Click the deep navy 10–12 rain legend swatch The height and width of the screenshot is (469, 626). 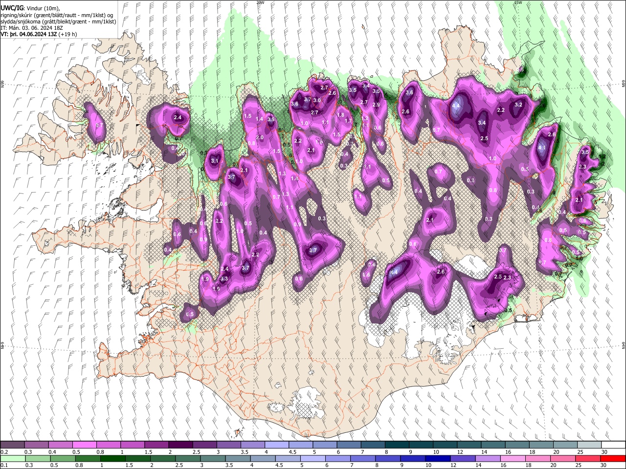click(x=438, y=459)
